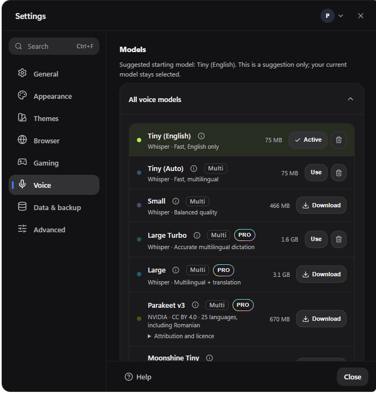Image resolution: width=376 pixels, height=393 pixels.
Task: Select the Gaming settings section
Action: click(x=54, y=163)
